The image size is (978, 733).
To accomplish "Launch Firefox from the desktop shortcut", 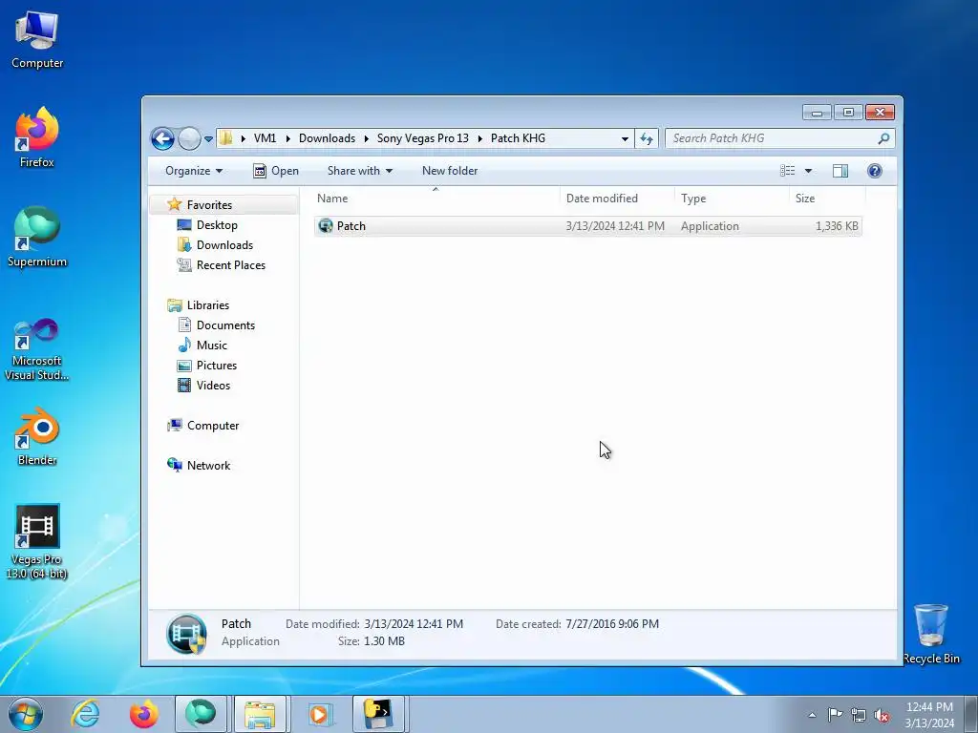I will [37, 137].
